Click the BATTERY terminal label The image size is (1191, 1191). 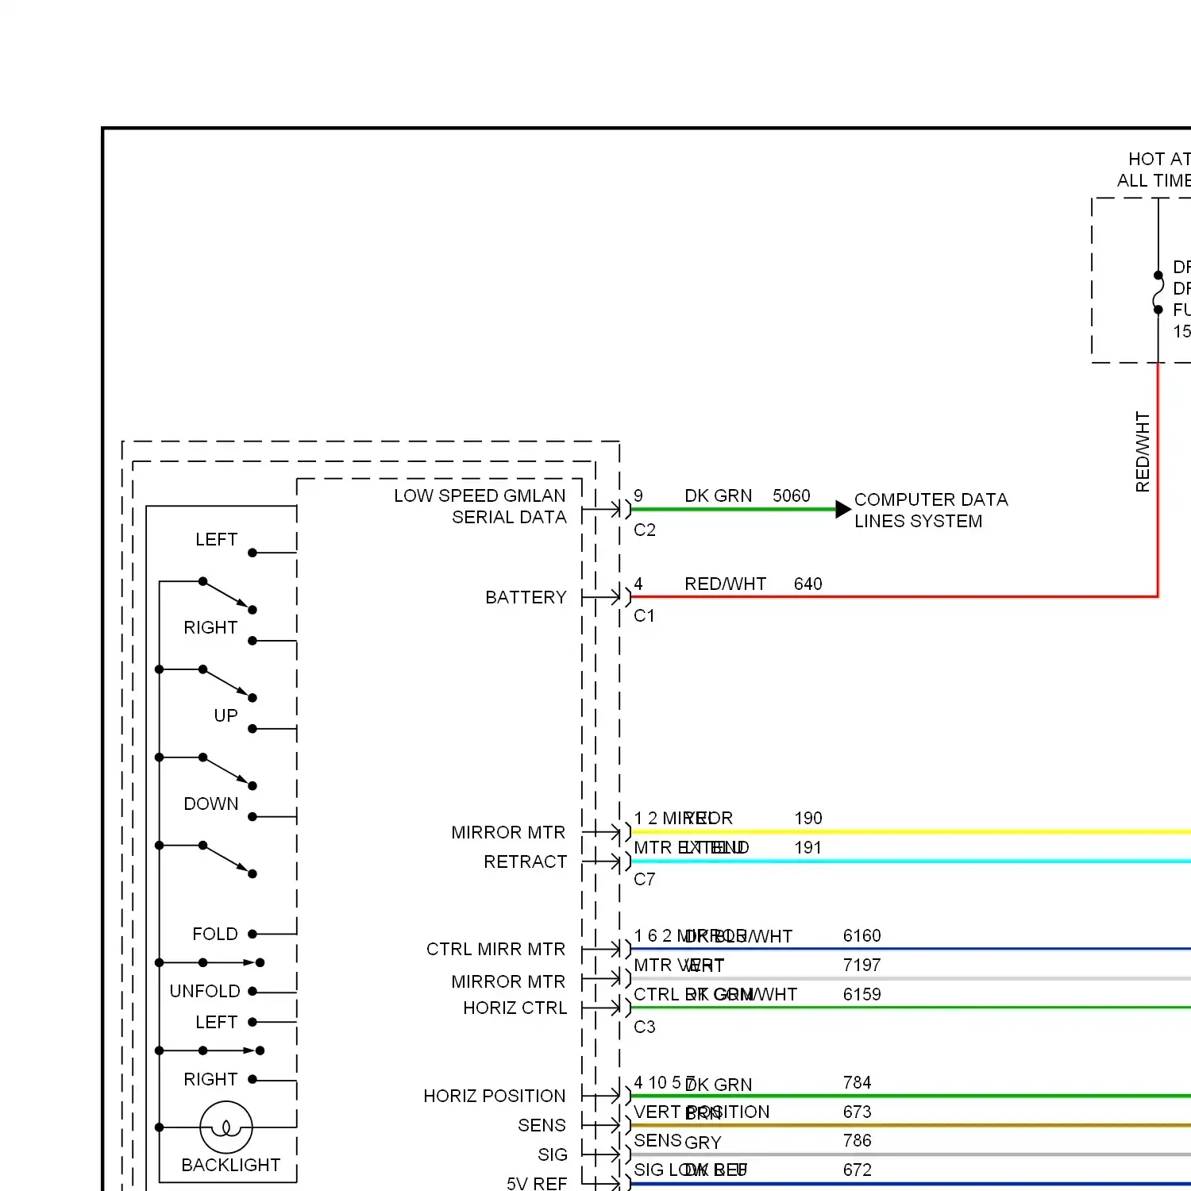click(526, 597)
